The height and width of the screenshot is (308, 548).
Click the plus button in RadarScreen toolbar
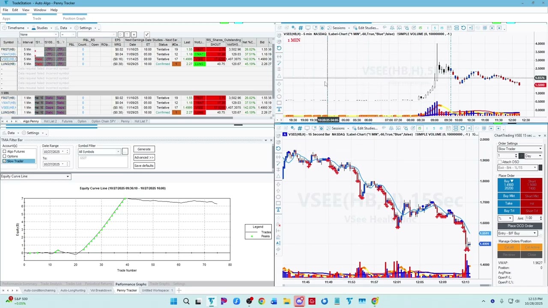[134, 34]
